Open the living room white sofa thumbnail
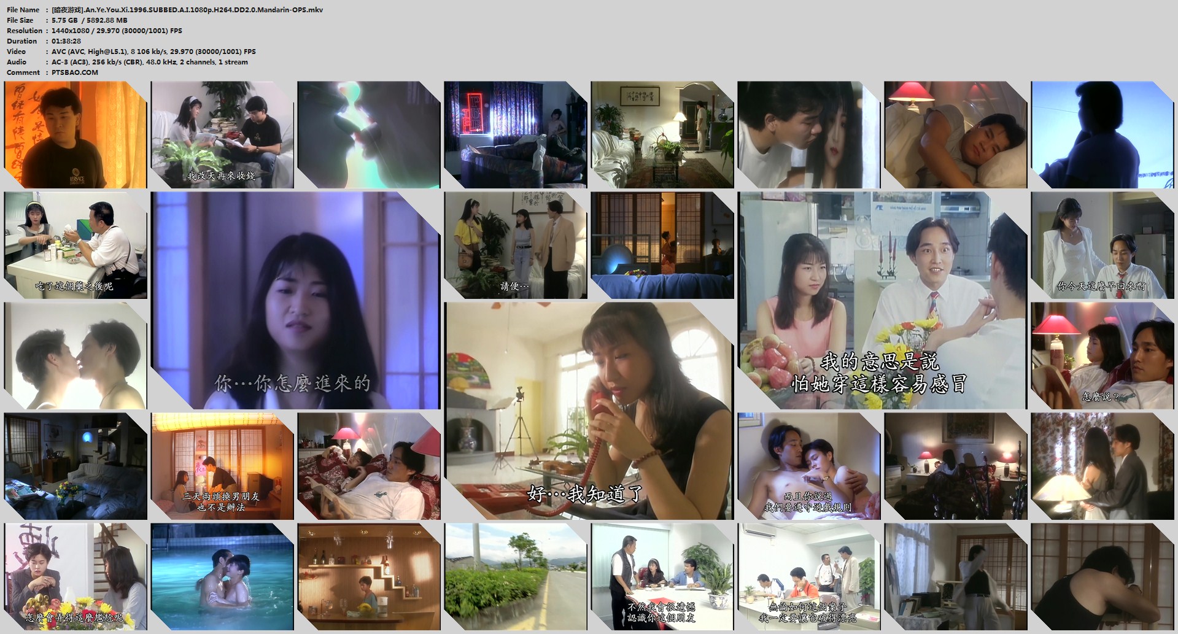This screenshot has height=634, width=1178. [x=662, y=134]
